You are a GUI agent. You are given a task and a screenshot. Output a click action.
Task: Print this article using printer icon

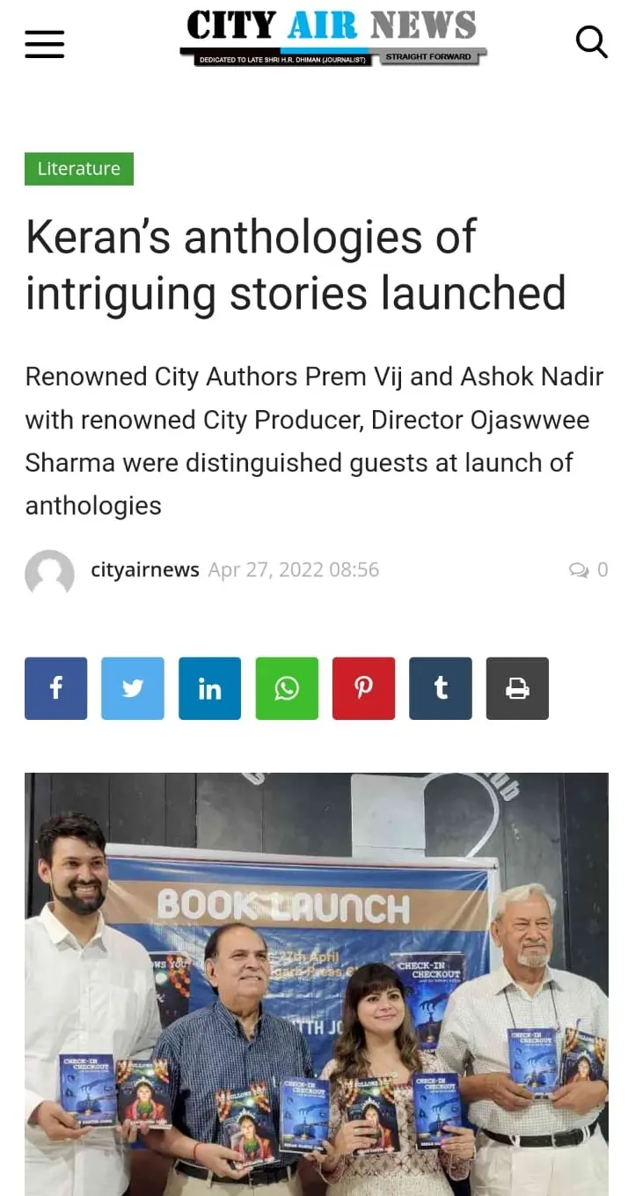point(517,688)
